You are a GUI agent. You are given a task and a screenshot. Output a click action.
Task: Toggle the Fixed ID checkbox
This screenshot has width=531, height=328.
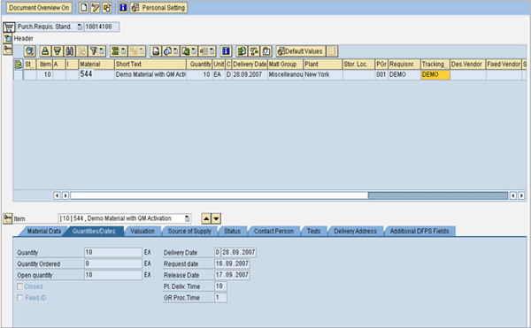point(20,298)
